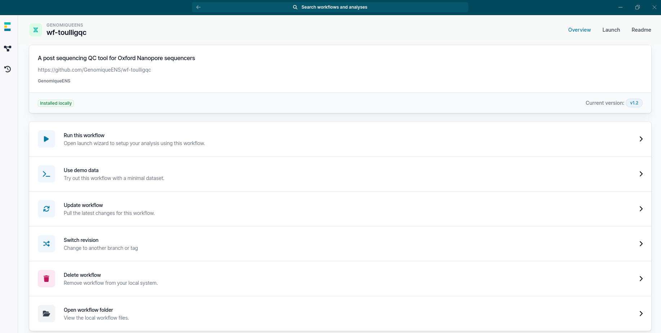Image resolution: width=661 pixels, height=333 pixels.
Task: Click the v1.2 current version badge
Action: coord(634,103)
